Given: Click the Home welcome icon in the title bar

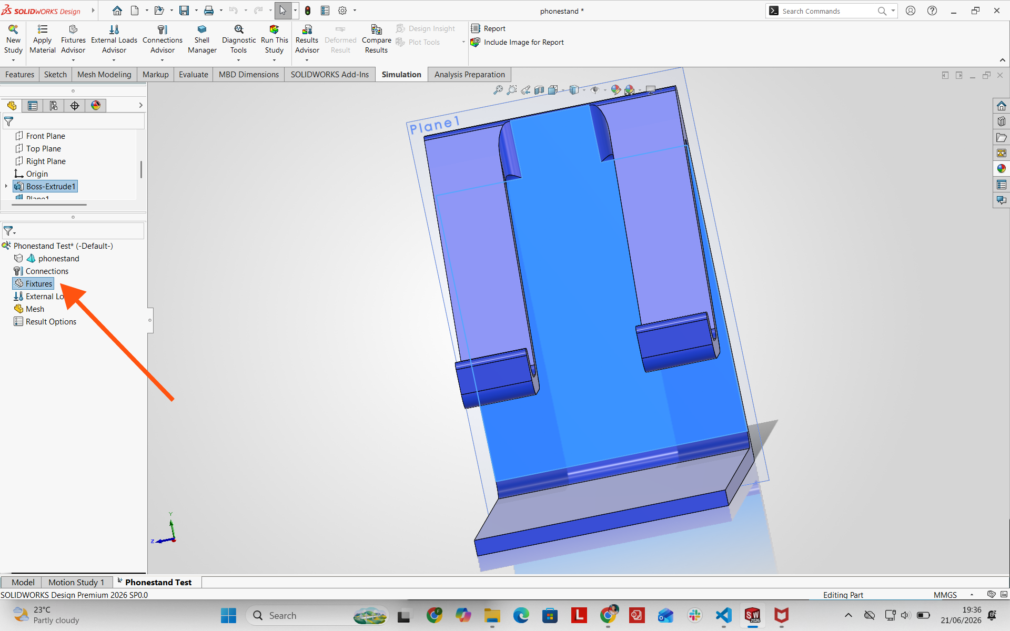Looking at the screenshot, I should point(117,11).
